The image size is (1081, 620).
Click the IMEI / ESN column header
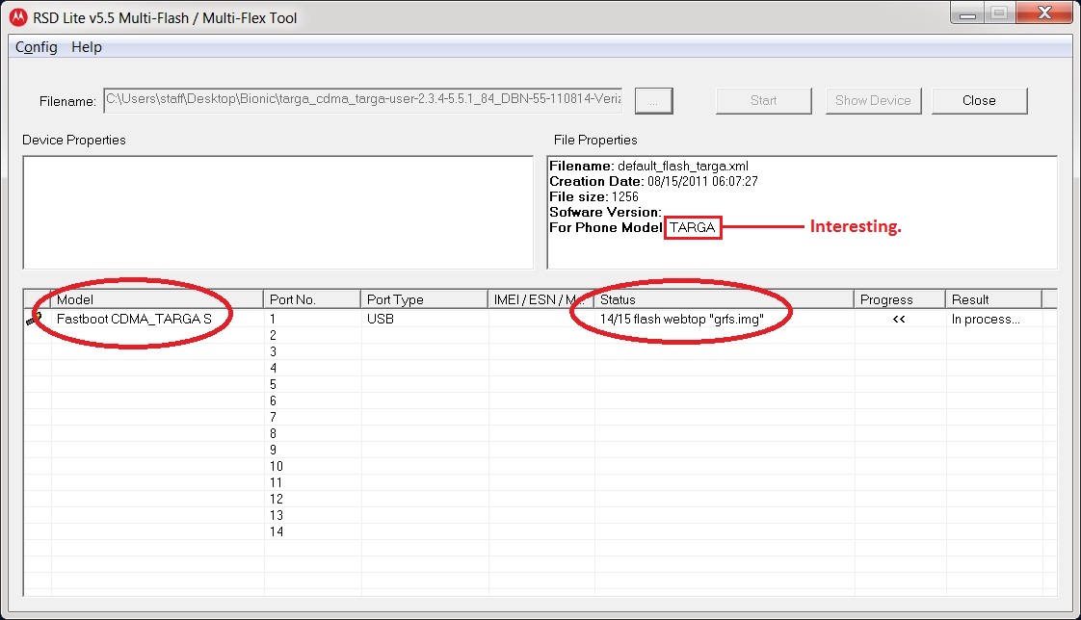click(x=540, y=299)
